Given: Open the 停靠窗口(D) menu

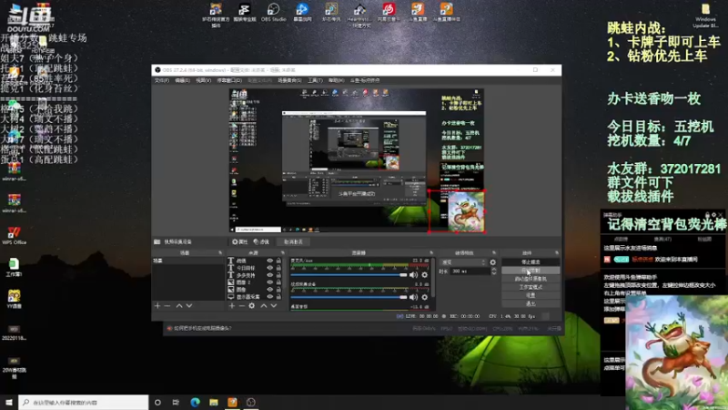Looking at the screenshot, I should tap(229, 80).
